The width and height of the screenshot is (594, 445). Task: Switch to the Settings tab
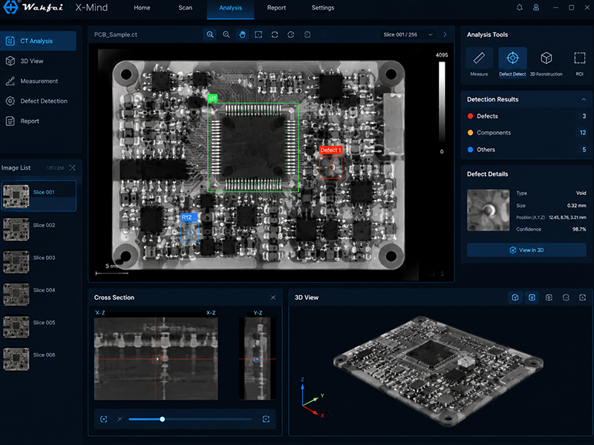pyautogui.click(x=323, y=8)
